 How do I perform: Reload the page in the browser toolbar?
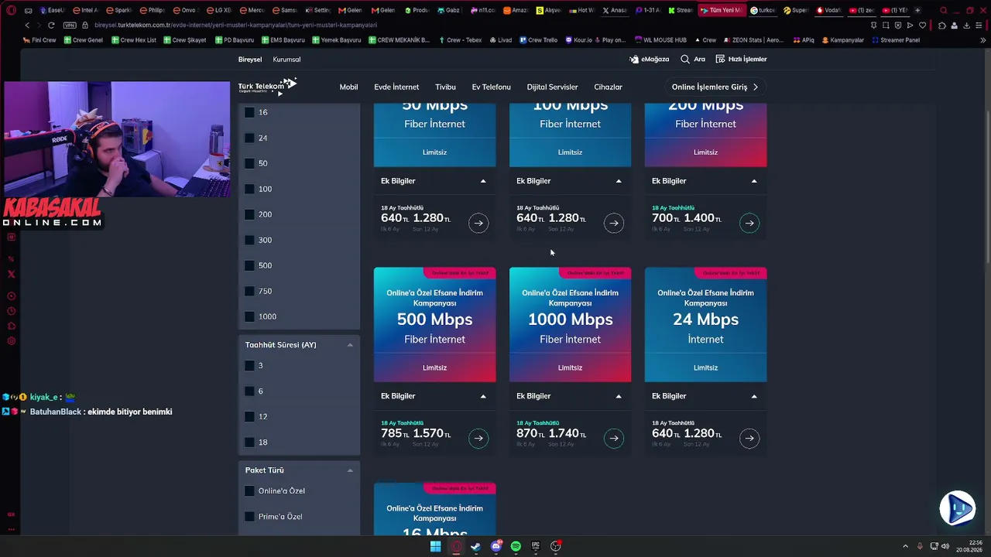[51, 25]
